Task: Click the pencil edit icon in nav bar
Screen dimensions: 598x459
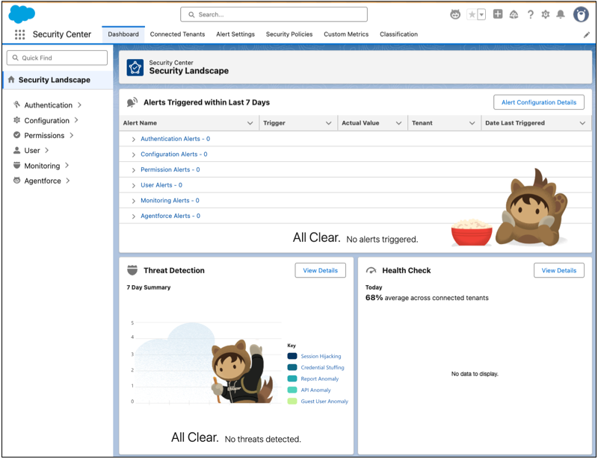Action: coord(586,34)
